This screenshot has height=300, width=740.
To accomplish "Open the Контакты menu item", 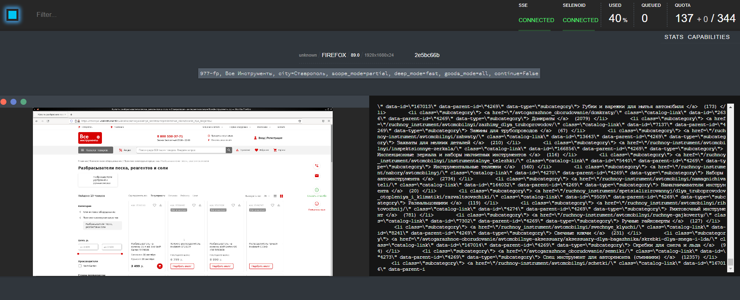I will 281,127.
